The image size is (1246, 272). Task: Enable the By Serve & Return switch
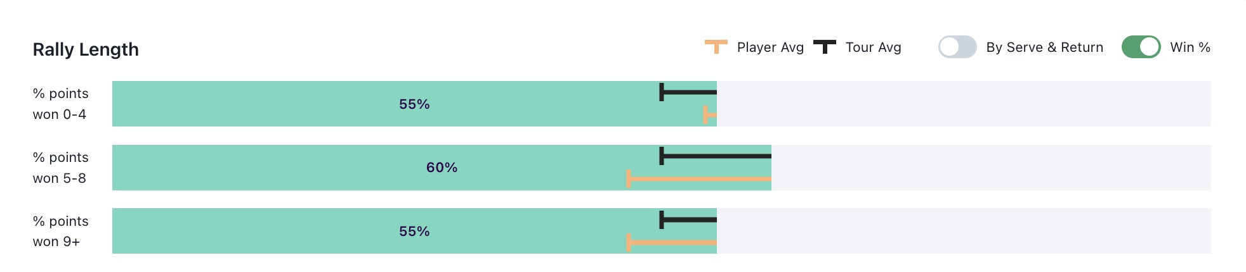(x=957, y=47)
